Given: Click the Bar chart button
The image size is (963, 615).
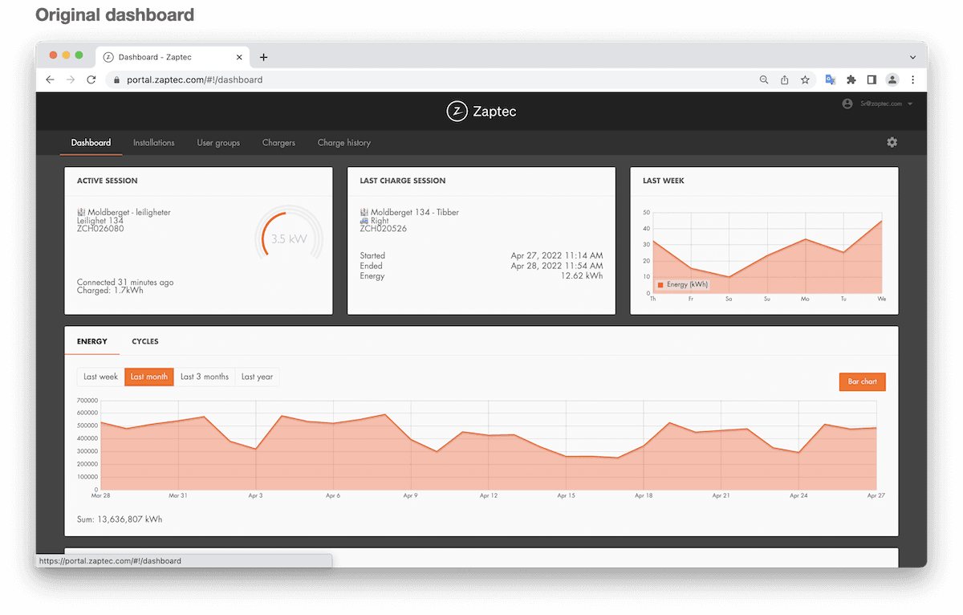Looking at the screenshot, I should pyautogui.click(x=862, y=381).
